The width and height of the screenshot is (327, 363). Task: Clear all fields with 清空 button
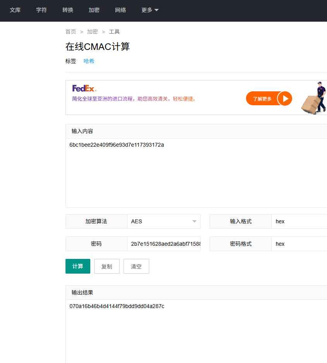136,266
